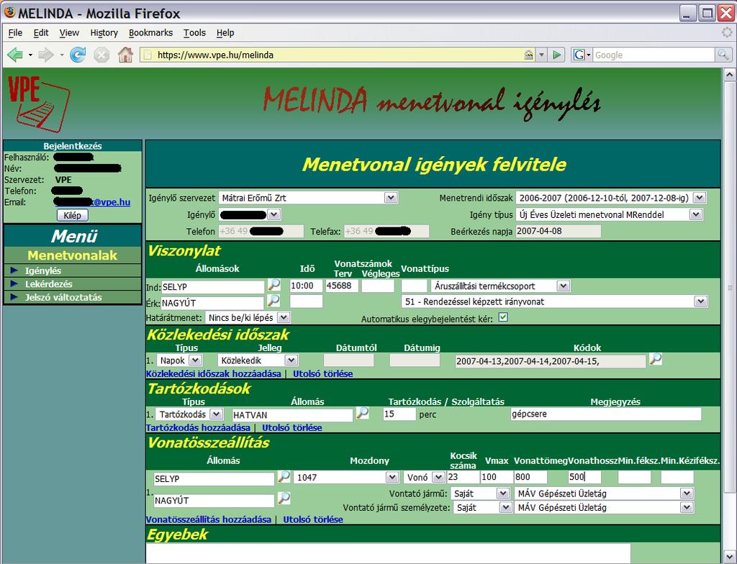This screenshot has width=737, height=564.
Task: Open the Vontató jármű Saját dropdown
Action: 503,493
